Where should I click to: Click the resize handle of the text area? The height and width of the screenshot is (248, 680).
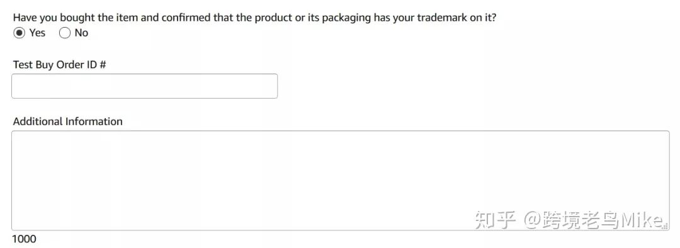(x=666, y=227)
